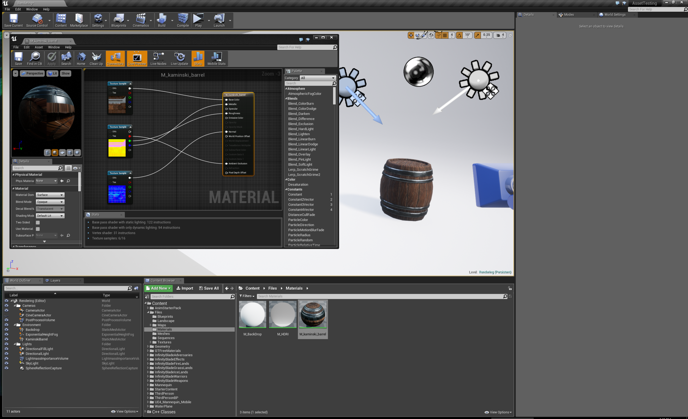Toggle visibility of KaminskiBarrel actor

tap(6, 339)
